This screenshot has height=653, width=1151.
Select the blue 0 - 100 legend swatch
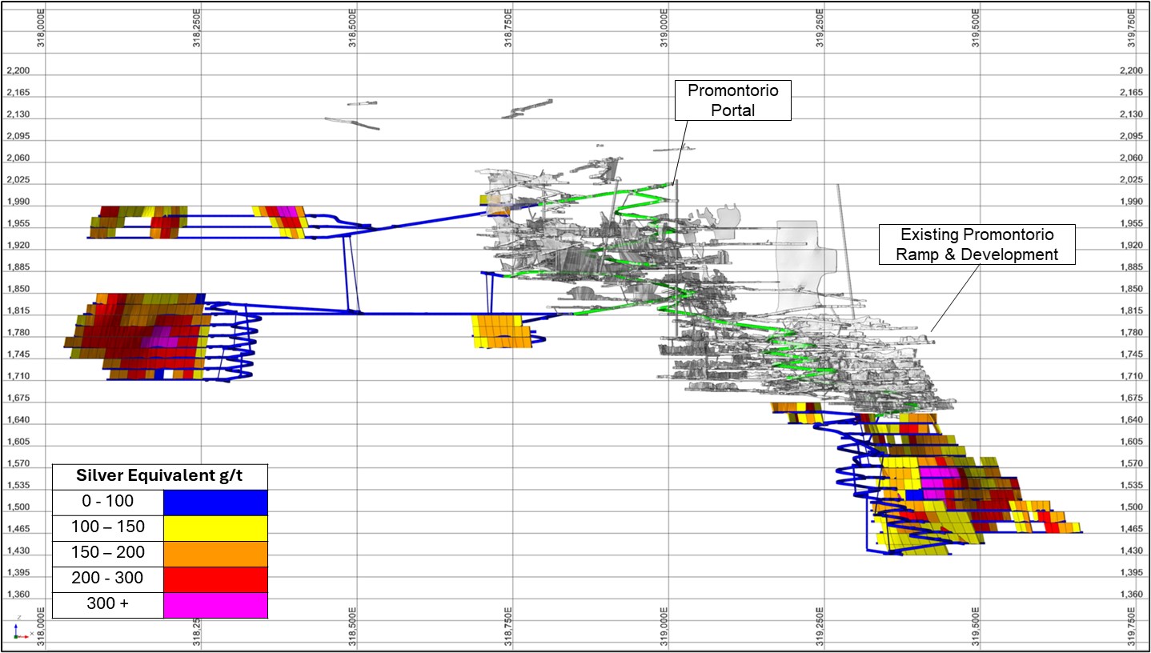[x=215, y=502]
